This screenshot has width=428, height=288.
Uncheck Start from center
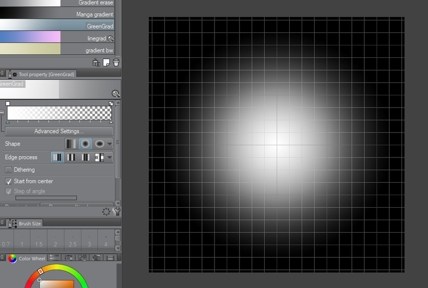[8, 181]
